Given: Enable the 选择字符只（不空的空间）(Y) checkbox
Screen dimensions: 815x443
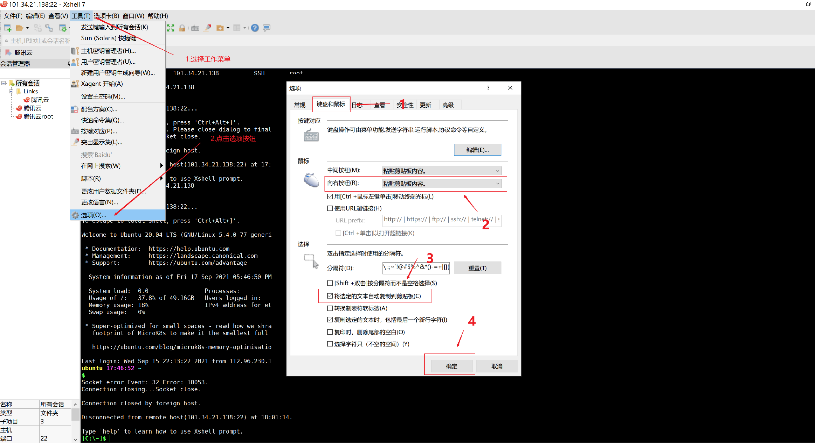Looking at the screenshot, I should [330, 344].
